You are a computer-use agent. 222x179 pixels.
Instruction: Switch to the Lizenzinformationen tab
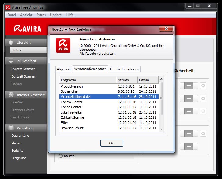[125, 69]
